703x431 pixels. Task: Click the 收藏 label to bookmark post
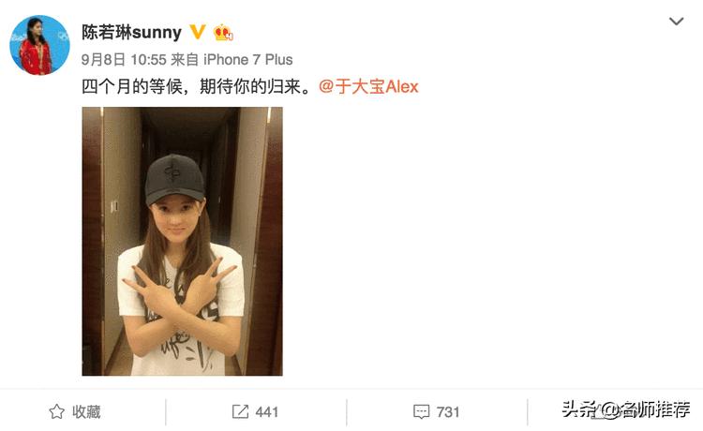point(86,411)
